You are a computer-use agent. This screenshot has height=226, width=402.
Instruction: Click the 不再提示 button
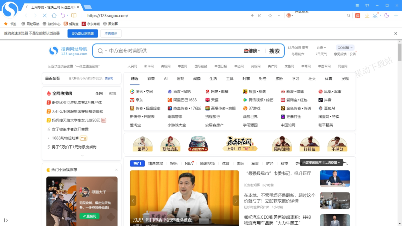tap(111, 33)
